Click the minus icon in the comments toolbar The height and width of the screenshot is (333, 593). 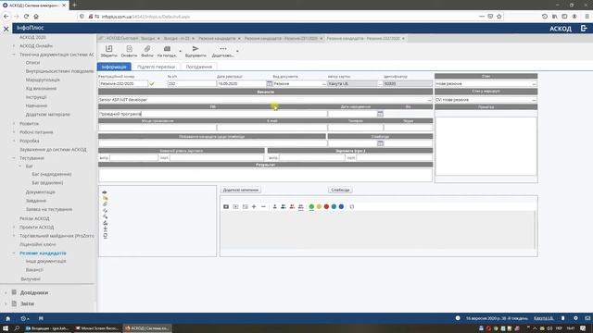(263, 206)
